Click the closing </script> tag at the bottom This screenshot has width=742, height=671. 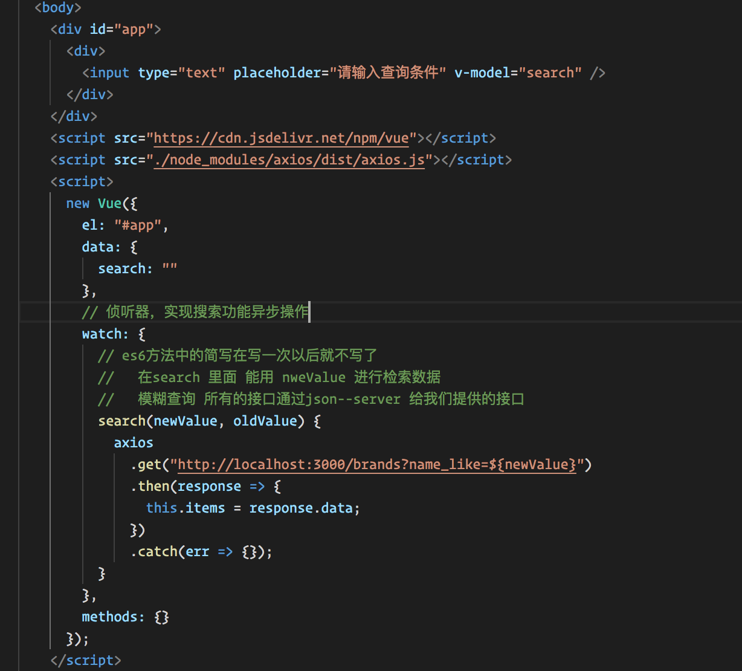(x=86, y=660)
